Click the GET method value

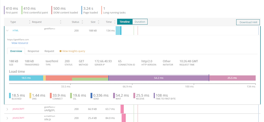82,61
